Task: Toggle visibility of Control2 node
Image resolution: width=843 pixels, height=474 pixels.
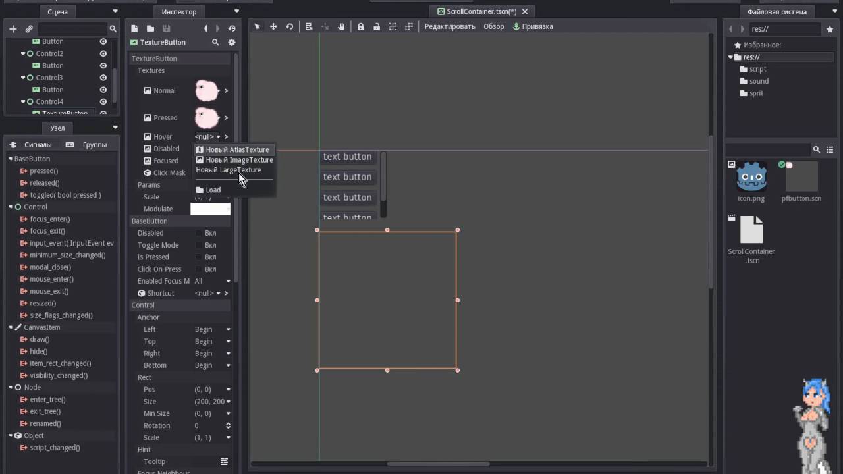Action: (103, 53)
